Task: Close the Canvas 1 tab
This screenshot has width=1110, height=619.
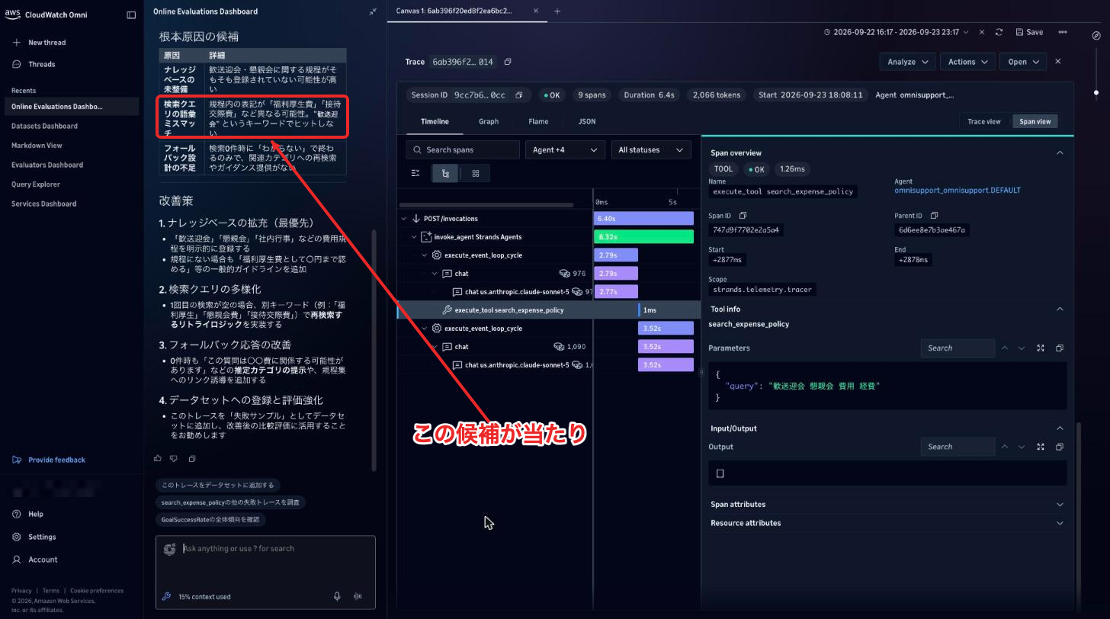Action: tap(535, 11)
